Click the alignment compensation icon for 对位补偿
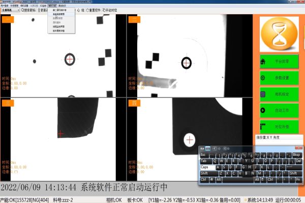 (263, 126)
